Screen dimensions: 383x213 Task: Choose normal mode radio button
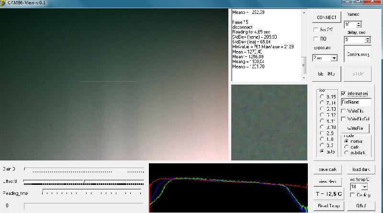click(x=346, y=141)
